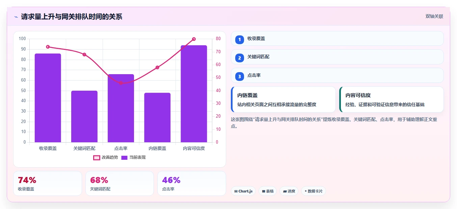Click the lightning icon beside the title
The image size is (457, 209).
point(16,17)
